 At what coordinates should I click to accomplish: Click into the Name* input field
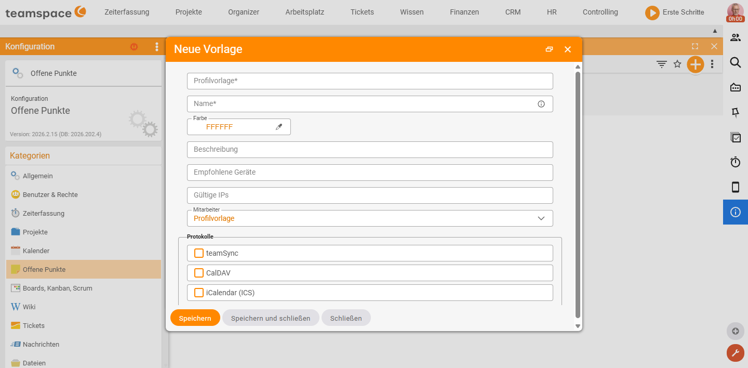370,104
